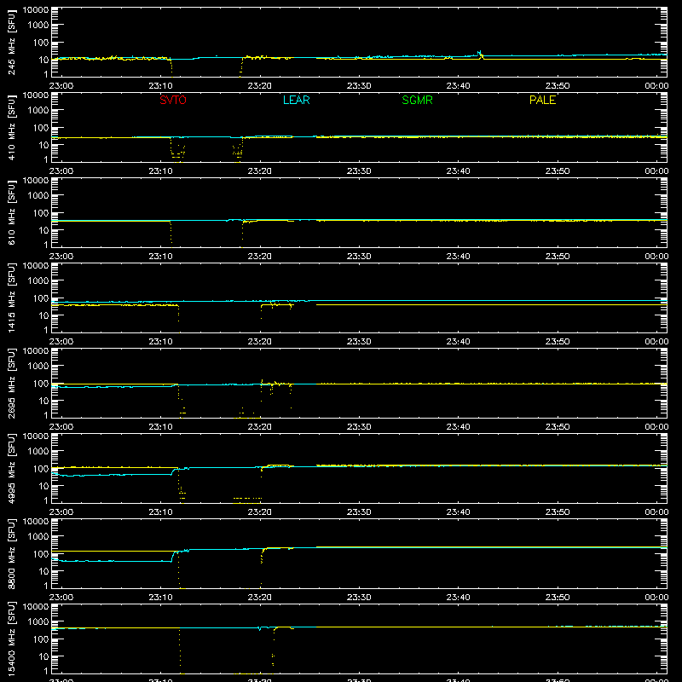Select the 4995 MHz [SFU] axis title
The image size is (682, 682).
pos(11,468)
